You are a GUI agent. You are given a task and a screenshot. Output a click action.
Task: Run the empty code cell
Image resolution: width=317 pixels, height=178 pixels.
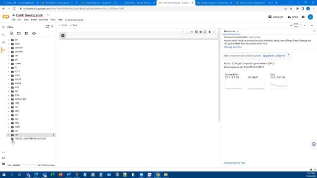click(63, 36)
